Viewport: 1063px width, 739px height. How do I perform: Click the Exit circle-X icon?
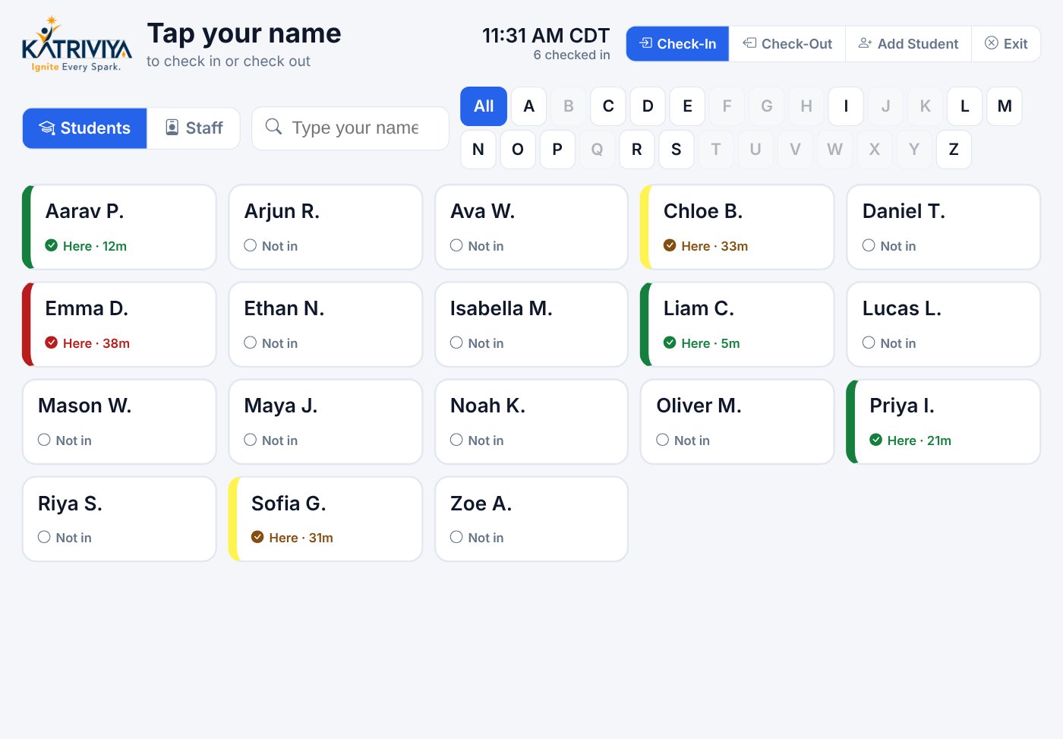(x=992, y=43)
